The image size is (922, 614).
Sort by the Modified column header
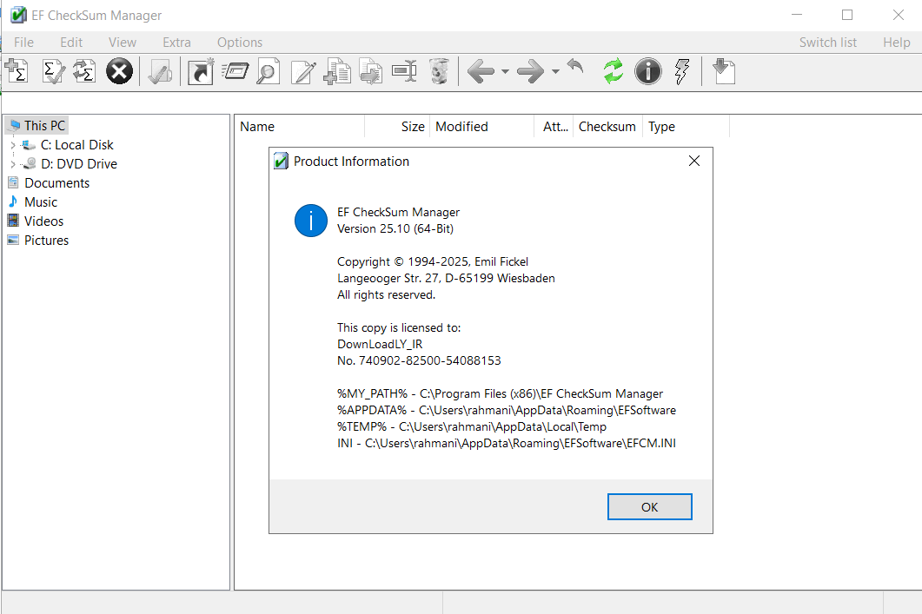tap(482, 127)
